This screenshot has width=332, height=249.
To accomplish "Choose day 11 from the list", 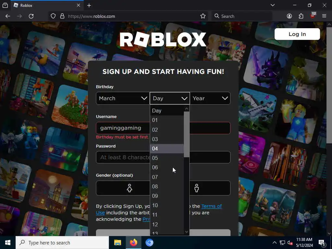I will 167,215.
